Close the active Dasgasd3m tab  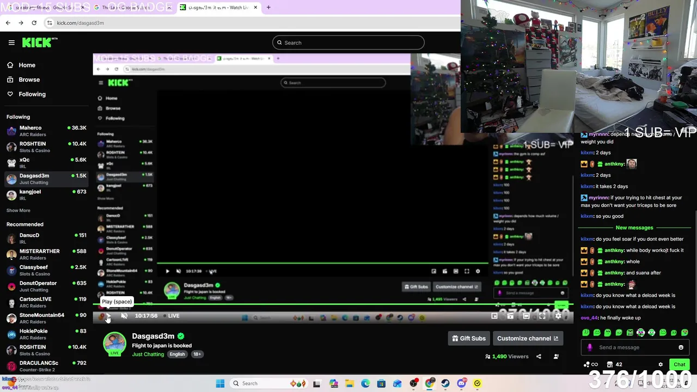(x=255, y=8)
